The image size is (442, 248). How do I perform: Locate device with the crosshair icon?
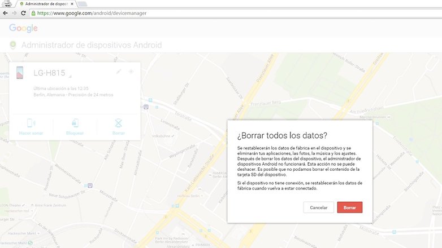(x=131, y=72)
